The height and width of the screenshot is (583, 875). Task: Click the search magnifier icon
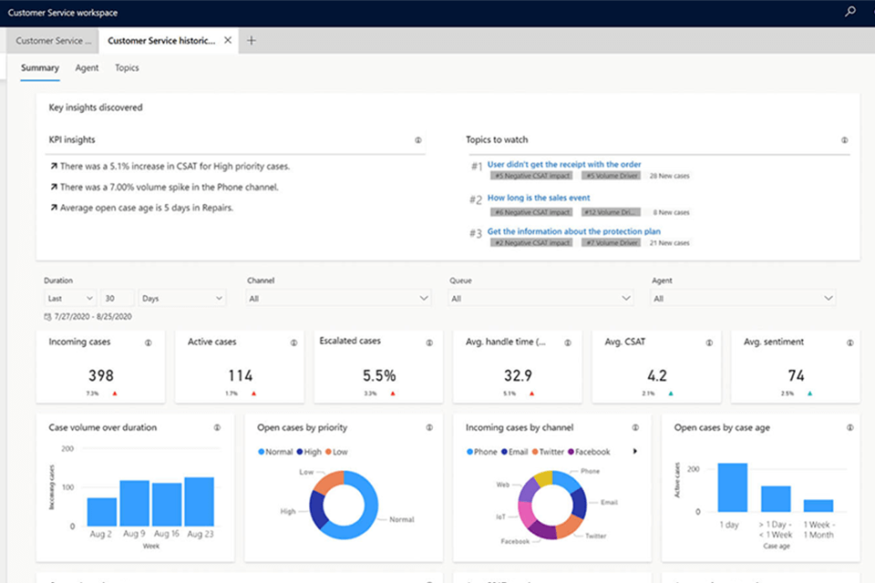(x=850, y=13)
